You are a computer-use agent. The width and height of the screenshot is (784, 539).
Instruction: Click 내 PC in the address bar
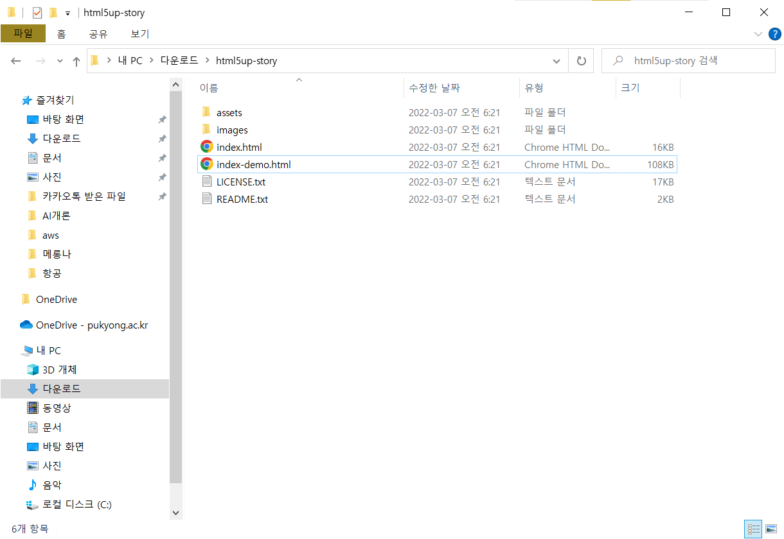coord(130,61)
